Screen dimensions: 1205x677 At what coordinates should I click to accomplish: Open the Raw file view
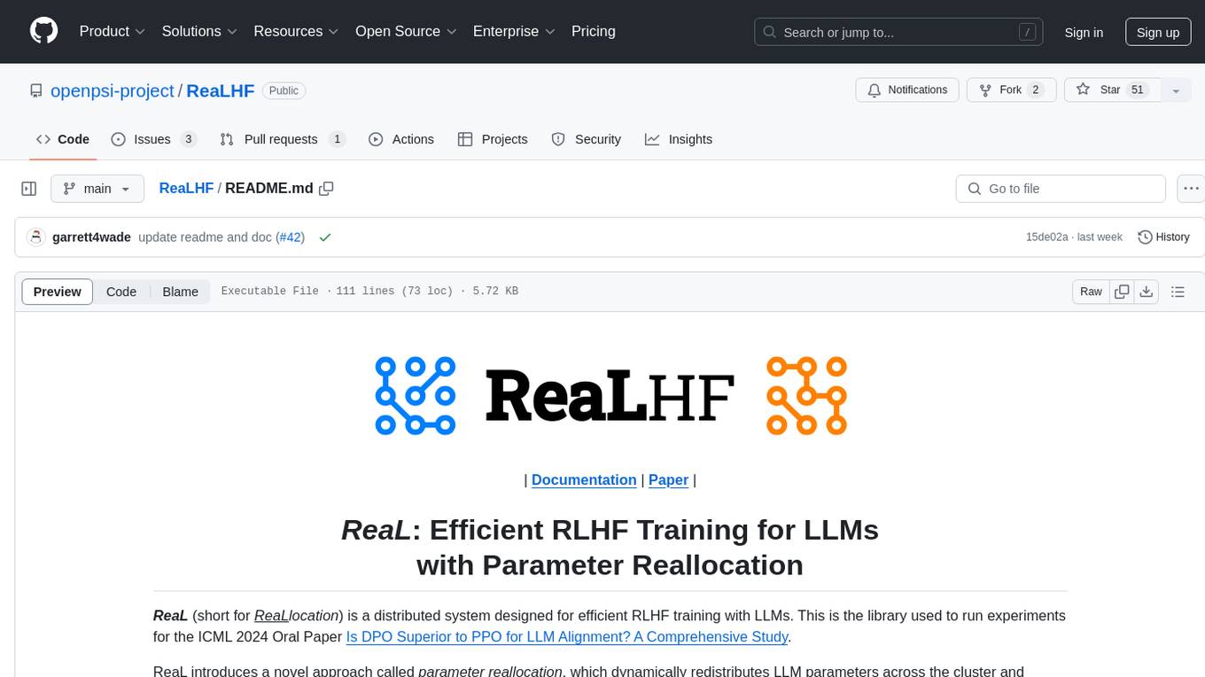click(x=1091, y=292)
